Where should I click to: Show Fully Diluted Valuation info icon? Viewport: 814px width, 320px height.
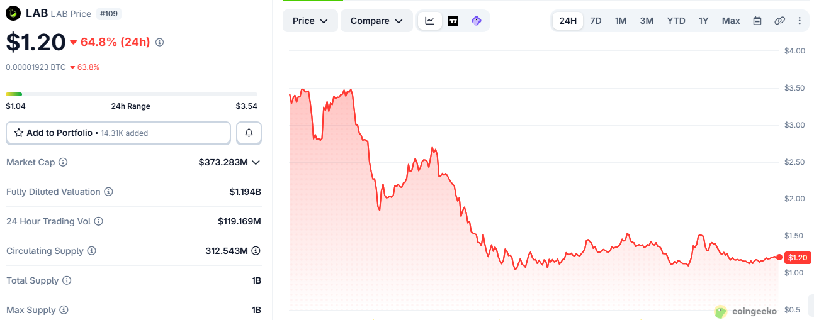coord(108,192)
